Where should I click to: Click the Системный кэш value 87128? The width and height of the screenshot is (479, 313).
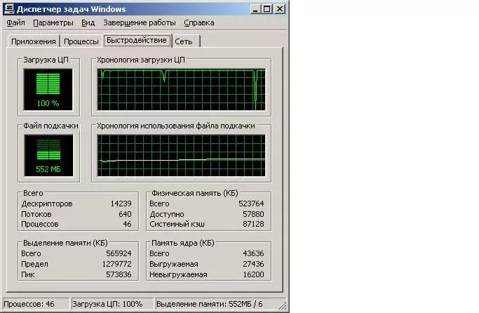(253, 224)
